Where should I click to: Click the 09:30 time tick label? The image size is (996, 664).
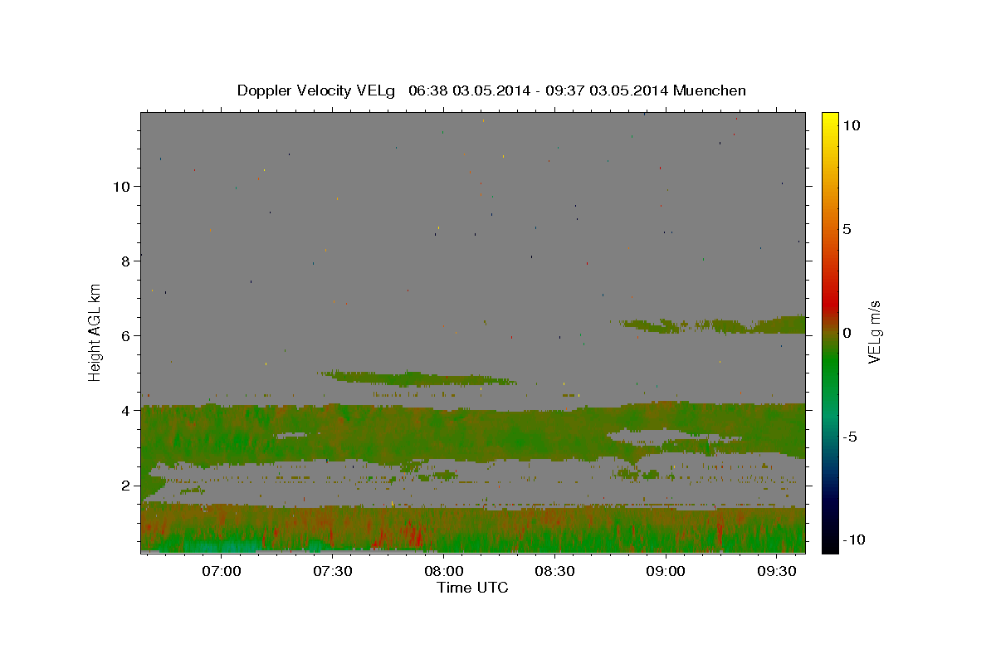point(776,571)
